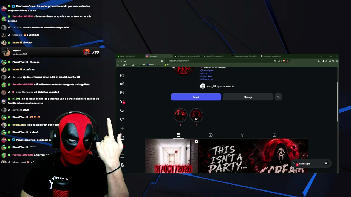Show the profile posts grid tab
Screen dimensions: 351x197
(x=178, y=135)
